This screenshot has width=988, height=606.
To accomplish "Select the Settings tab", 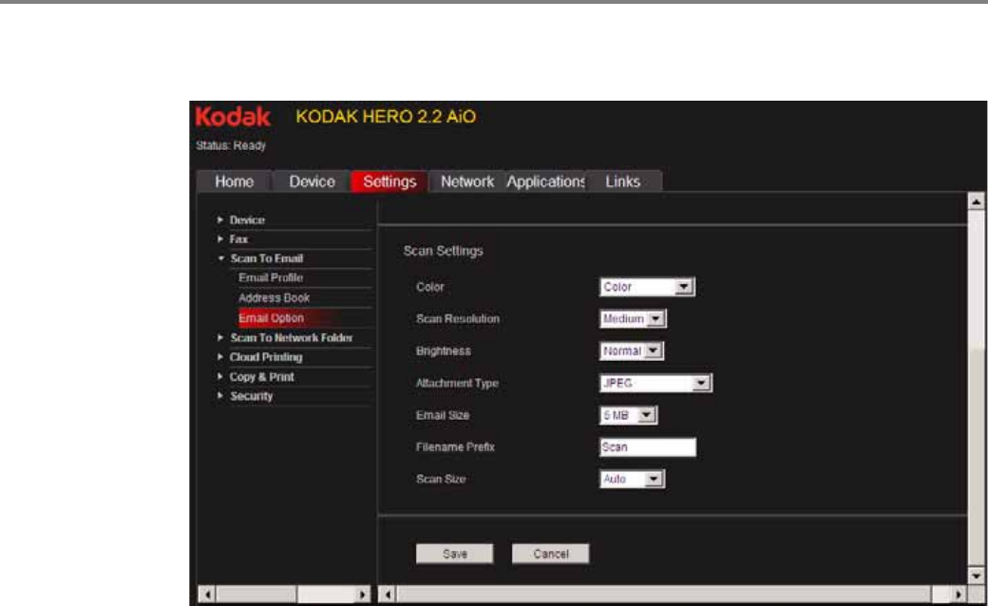I will [x=389, y=181].
